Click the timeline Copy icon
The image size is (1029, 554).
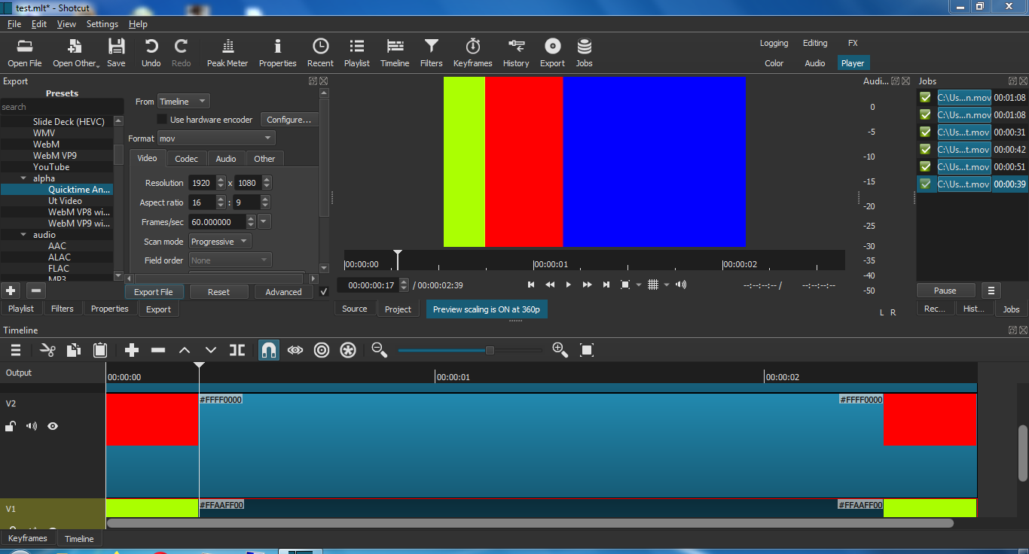coord(74,350)
